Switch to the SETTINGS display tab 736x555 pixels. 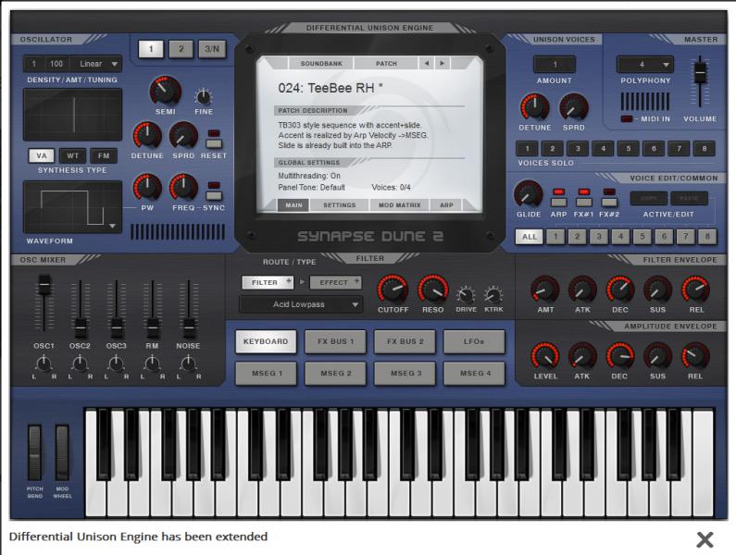click(x=340, y=205)
